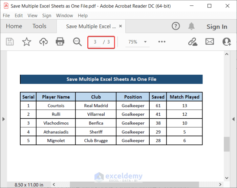This screenshot has width=237, height=188.
Task: Click the total page count '/ 3' text
Action: 106,42
